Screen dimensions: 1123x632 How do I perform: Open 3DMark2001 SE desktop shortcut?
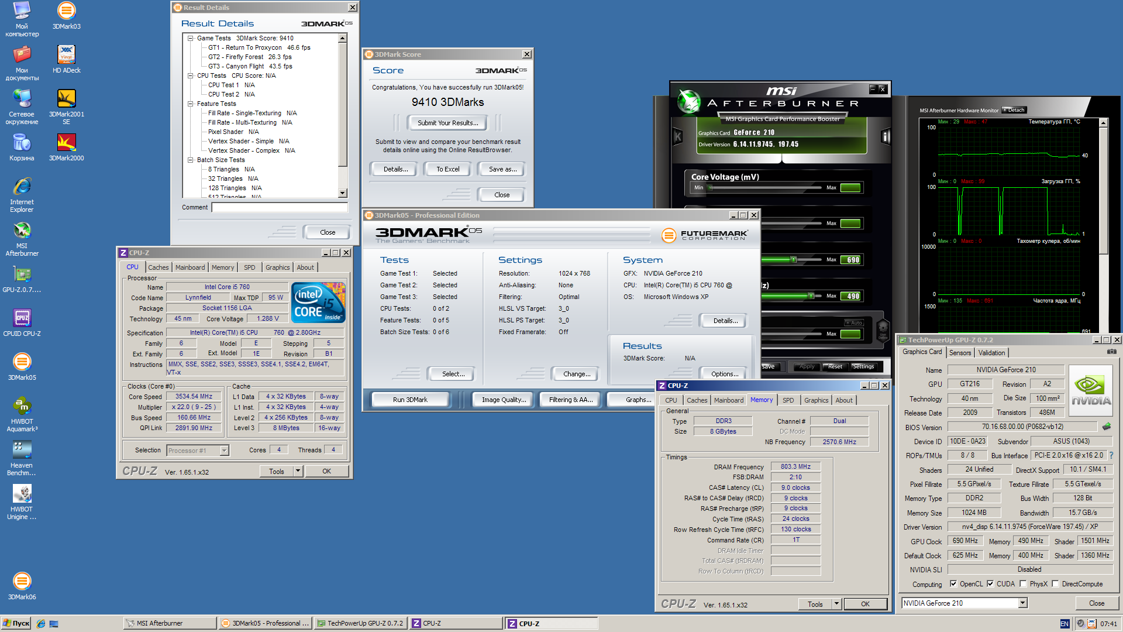tap(66, 107)
